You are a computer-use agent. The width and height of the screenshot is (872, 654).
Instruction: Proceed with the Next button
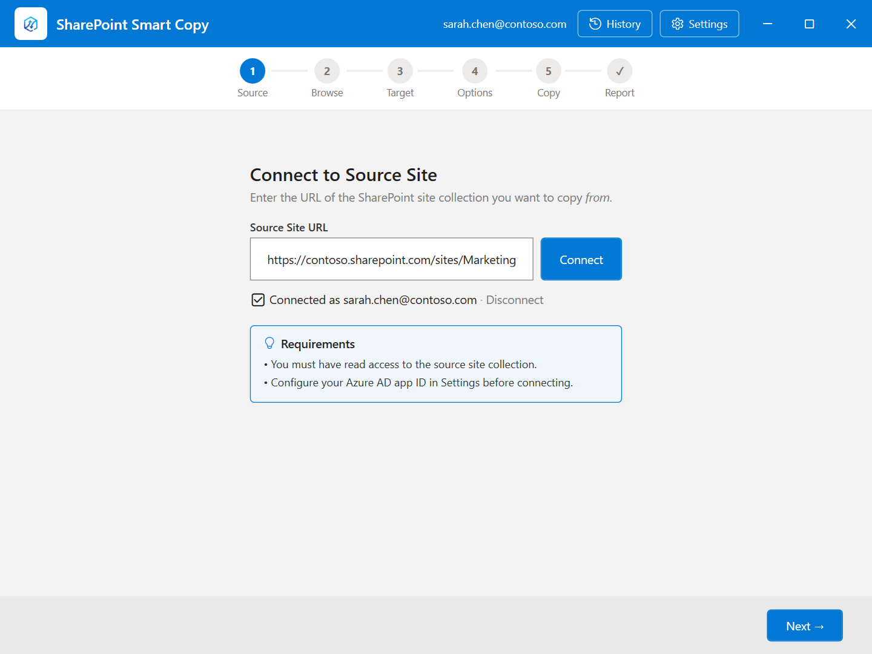[805, 626]
